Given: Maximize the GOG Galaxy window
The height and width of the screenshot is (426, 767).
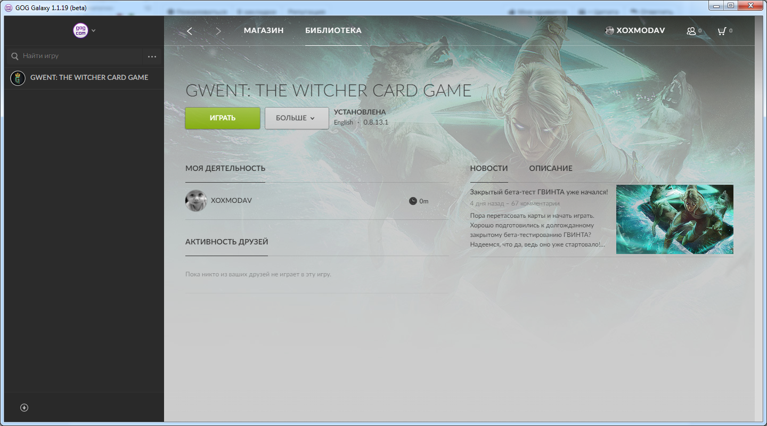Looking at the screenshot, I should click(731, 5).
